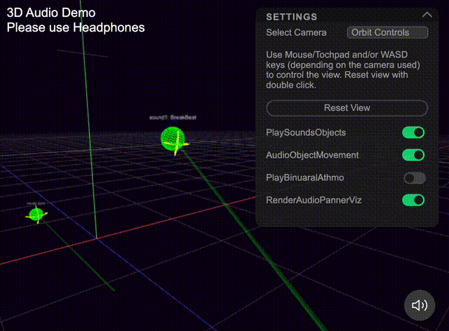Click the 'Select Camera' label text
The image size is (449, 331).
click(296, 33)
